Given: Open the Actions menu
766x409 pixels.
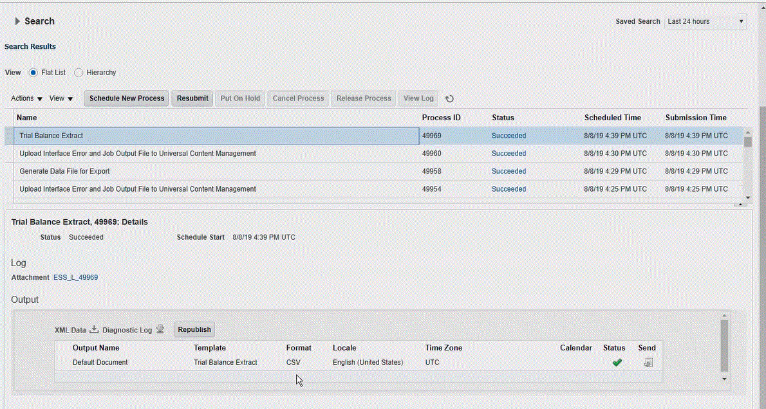Looking at the screenshot, I should (26, 98).
